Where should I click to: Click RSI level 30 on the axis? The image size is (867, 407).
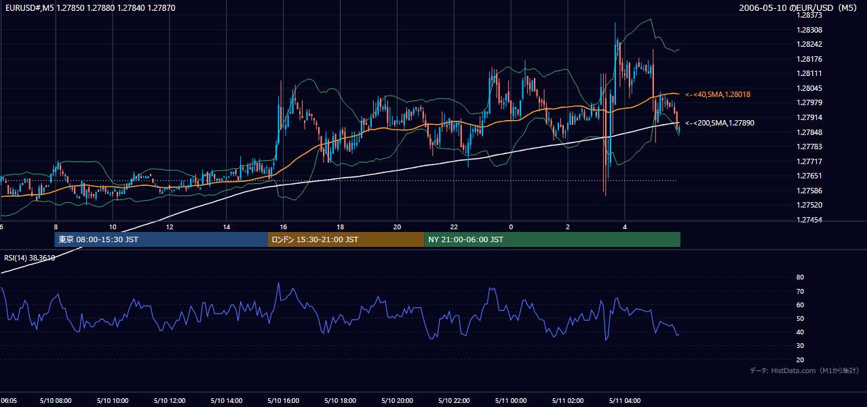tap(800, 346)
